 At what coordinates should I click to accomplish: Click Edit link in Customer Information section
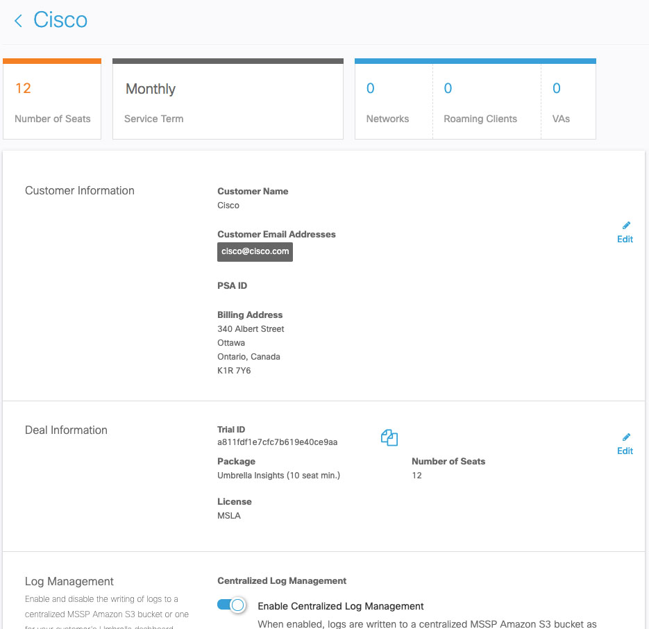tap(625, 240)
